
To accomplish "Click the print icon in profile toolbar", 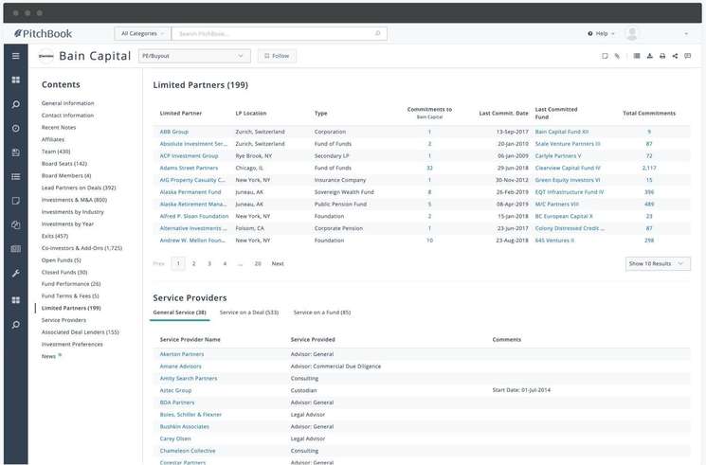I will tap(662, 56).
